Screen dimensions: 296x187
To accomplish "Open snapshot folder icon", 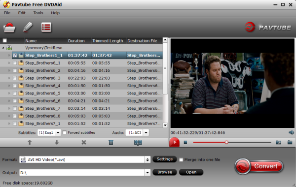I will 290,142.
